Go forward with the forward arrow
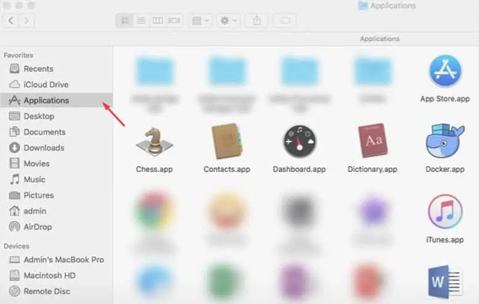Image resolution: width=479 pixels, height=304 pixels. 26,20
